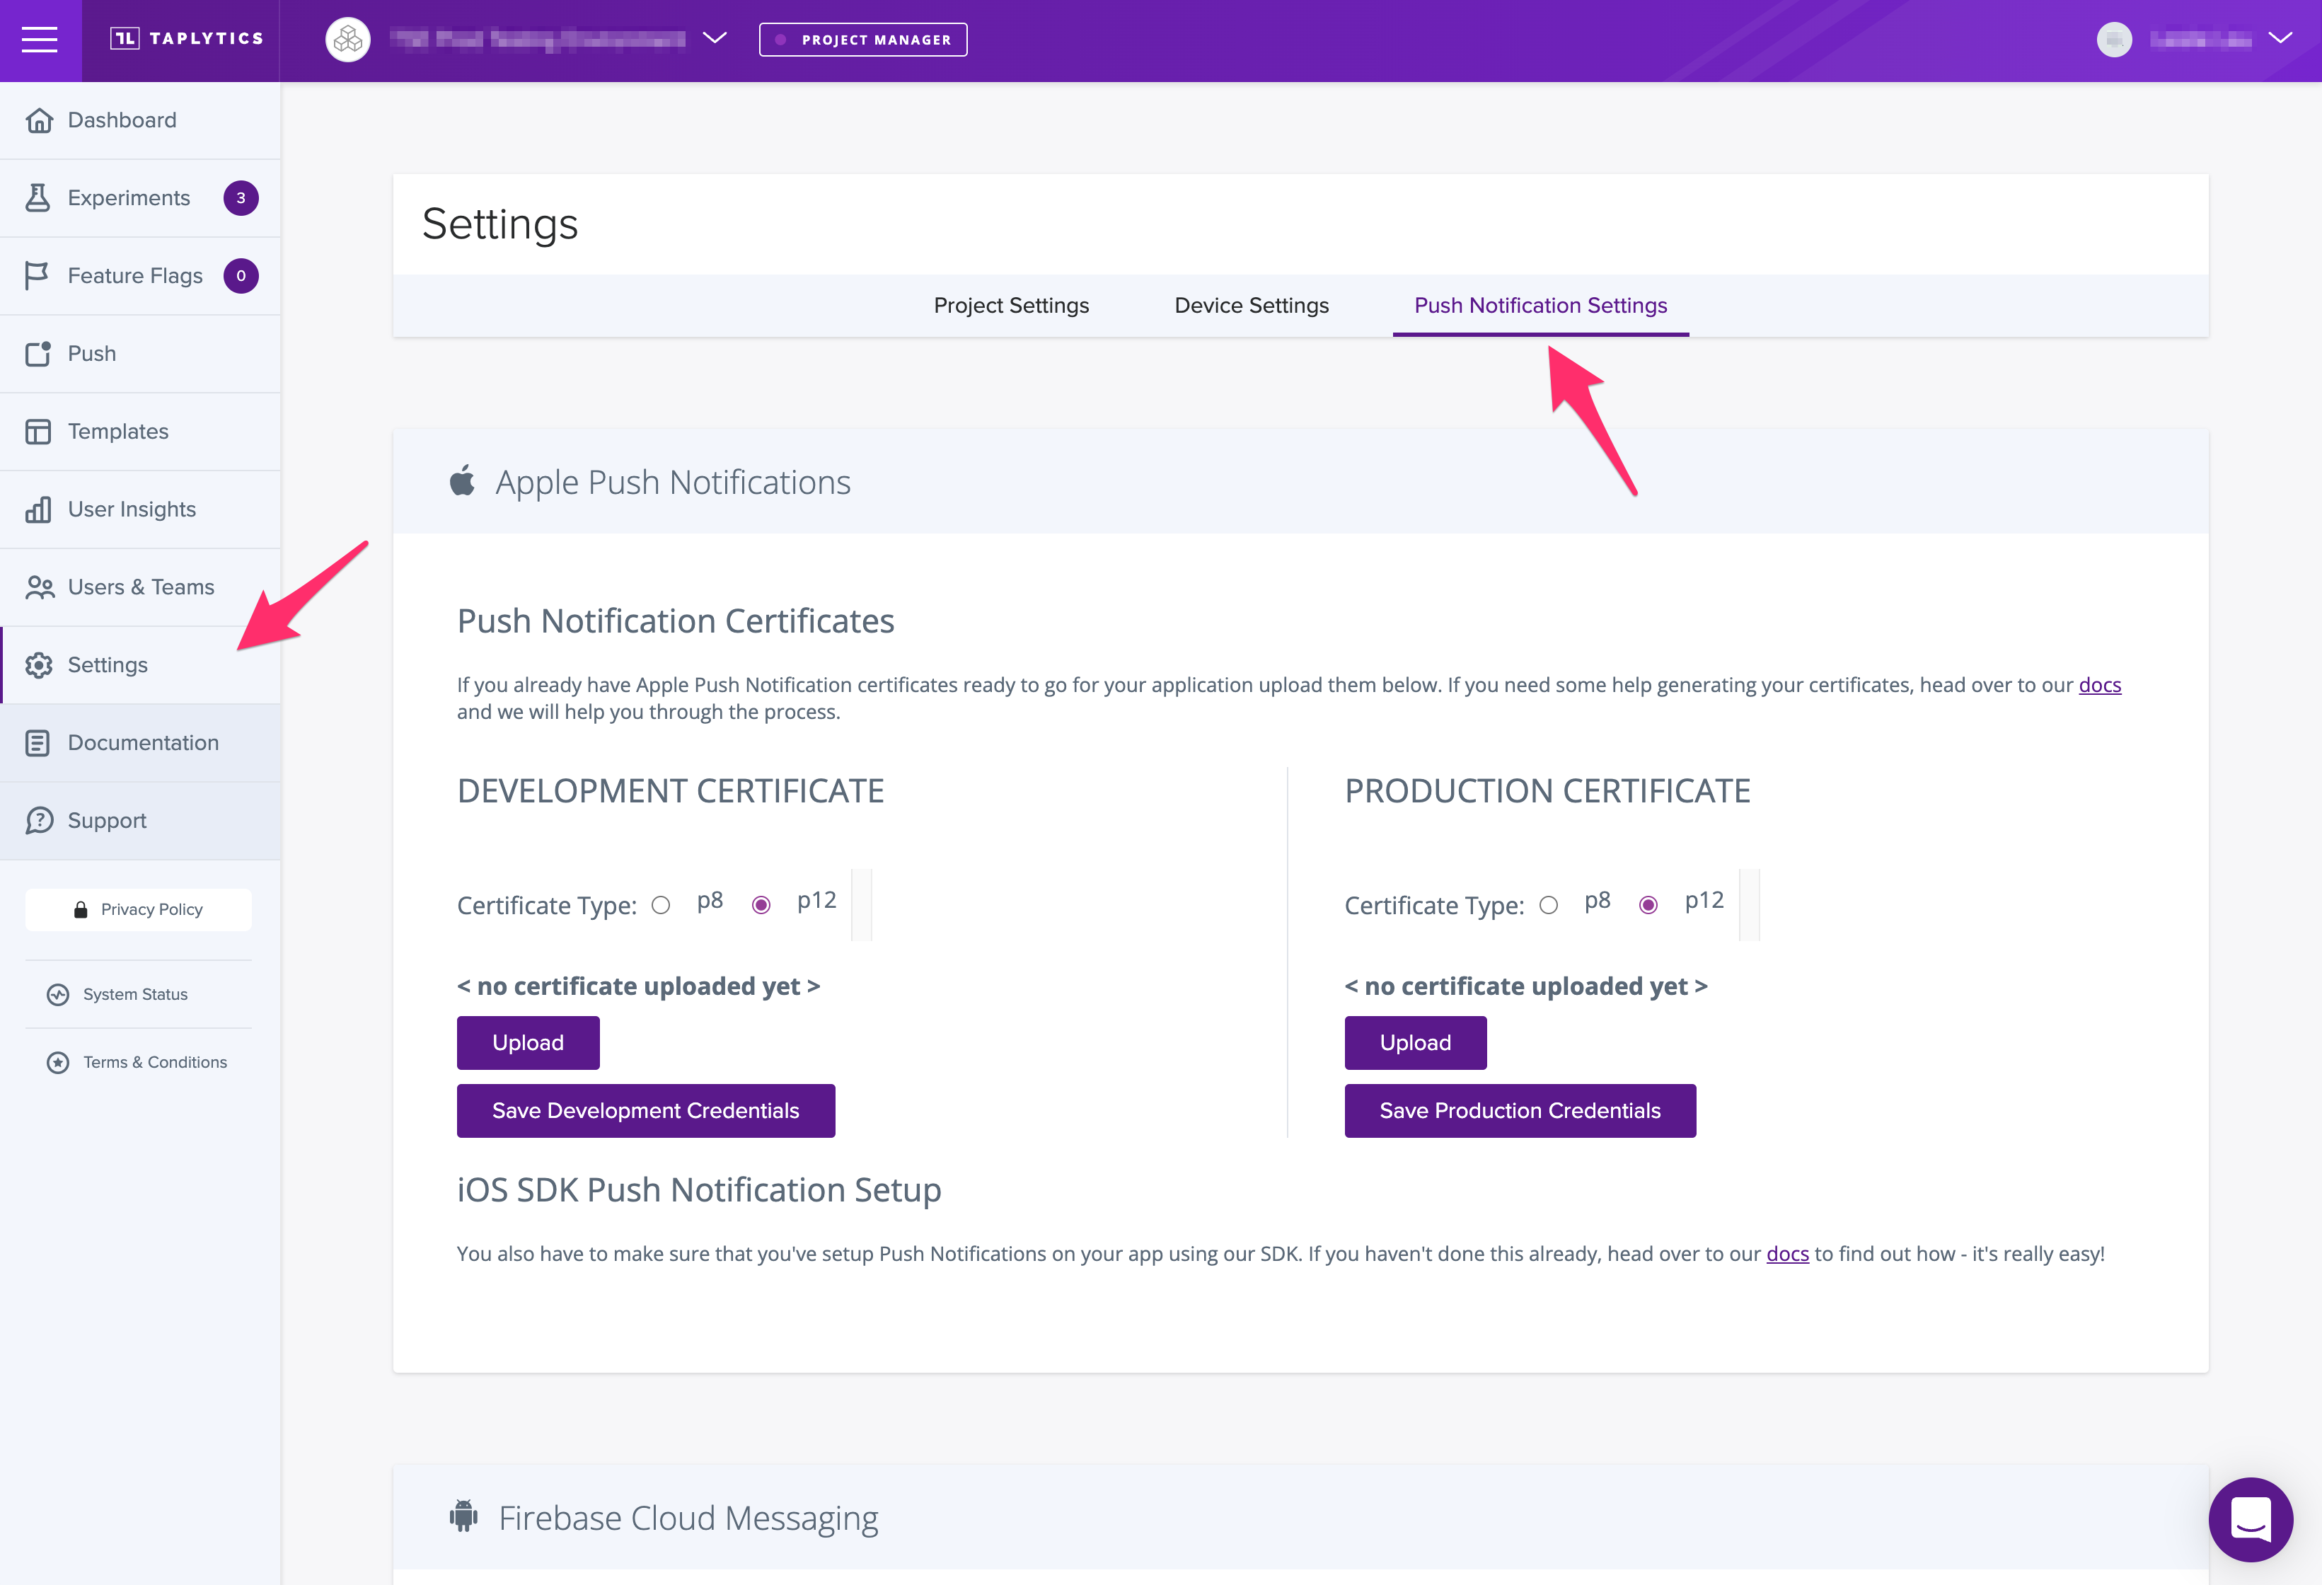Click the Templates layout icon
Image resolution: width=2322 pixels, height=1585 pixels.
[x=38, y=432]
